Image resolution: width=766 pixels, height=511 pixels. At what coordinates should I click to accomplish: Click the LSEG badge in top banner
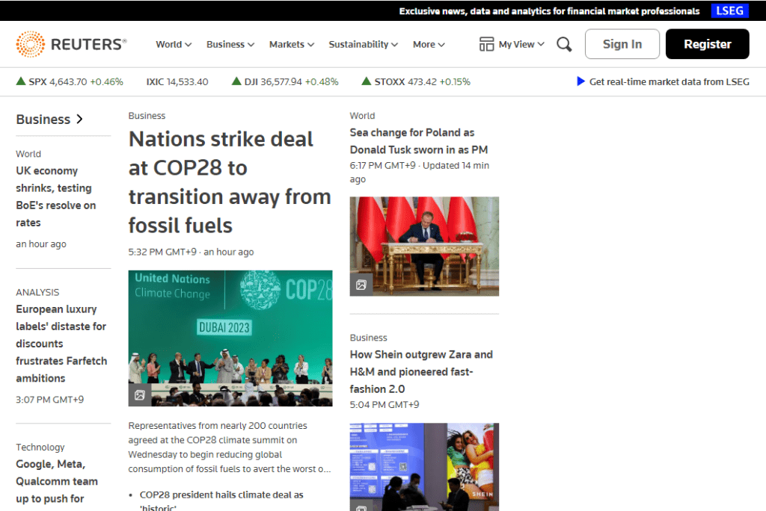tap(729, 11)
